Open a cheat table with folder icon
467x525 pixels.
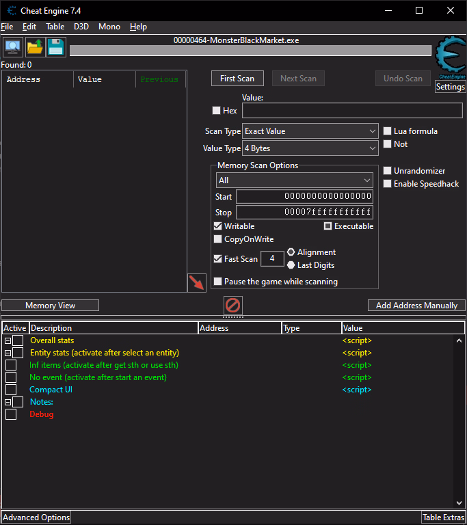35,47
